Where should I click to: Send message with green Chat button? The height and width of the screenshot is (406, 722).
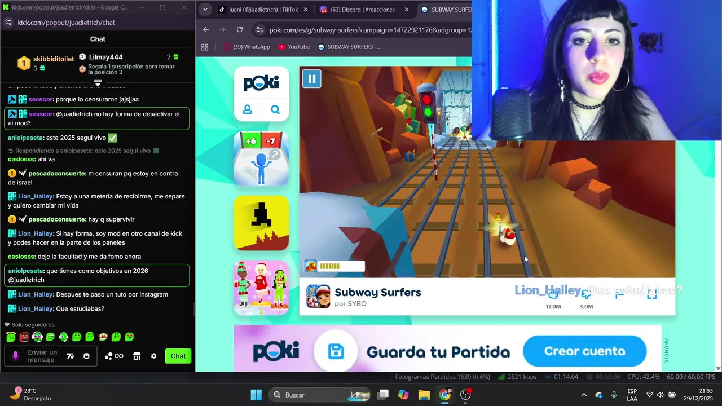pos(178,356)
